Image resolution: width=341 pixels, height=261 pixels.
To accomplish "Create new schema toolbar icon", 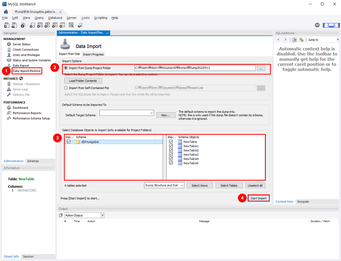I will tap(32, 25).
